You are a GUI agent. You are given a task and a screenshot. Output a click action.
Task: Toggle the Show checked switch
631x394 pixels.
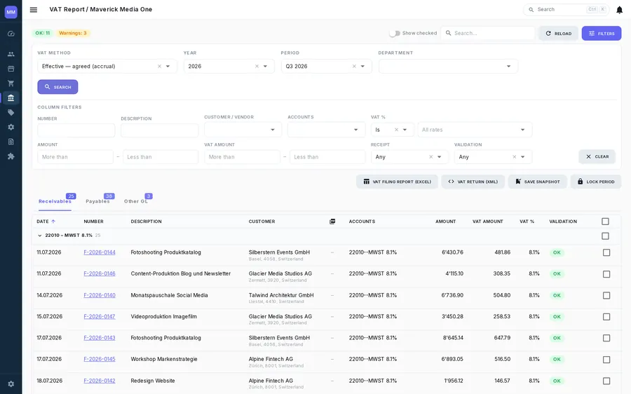tap(395, 34)
